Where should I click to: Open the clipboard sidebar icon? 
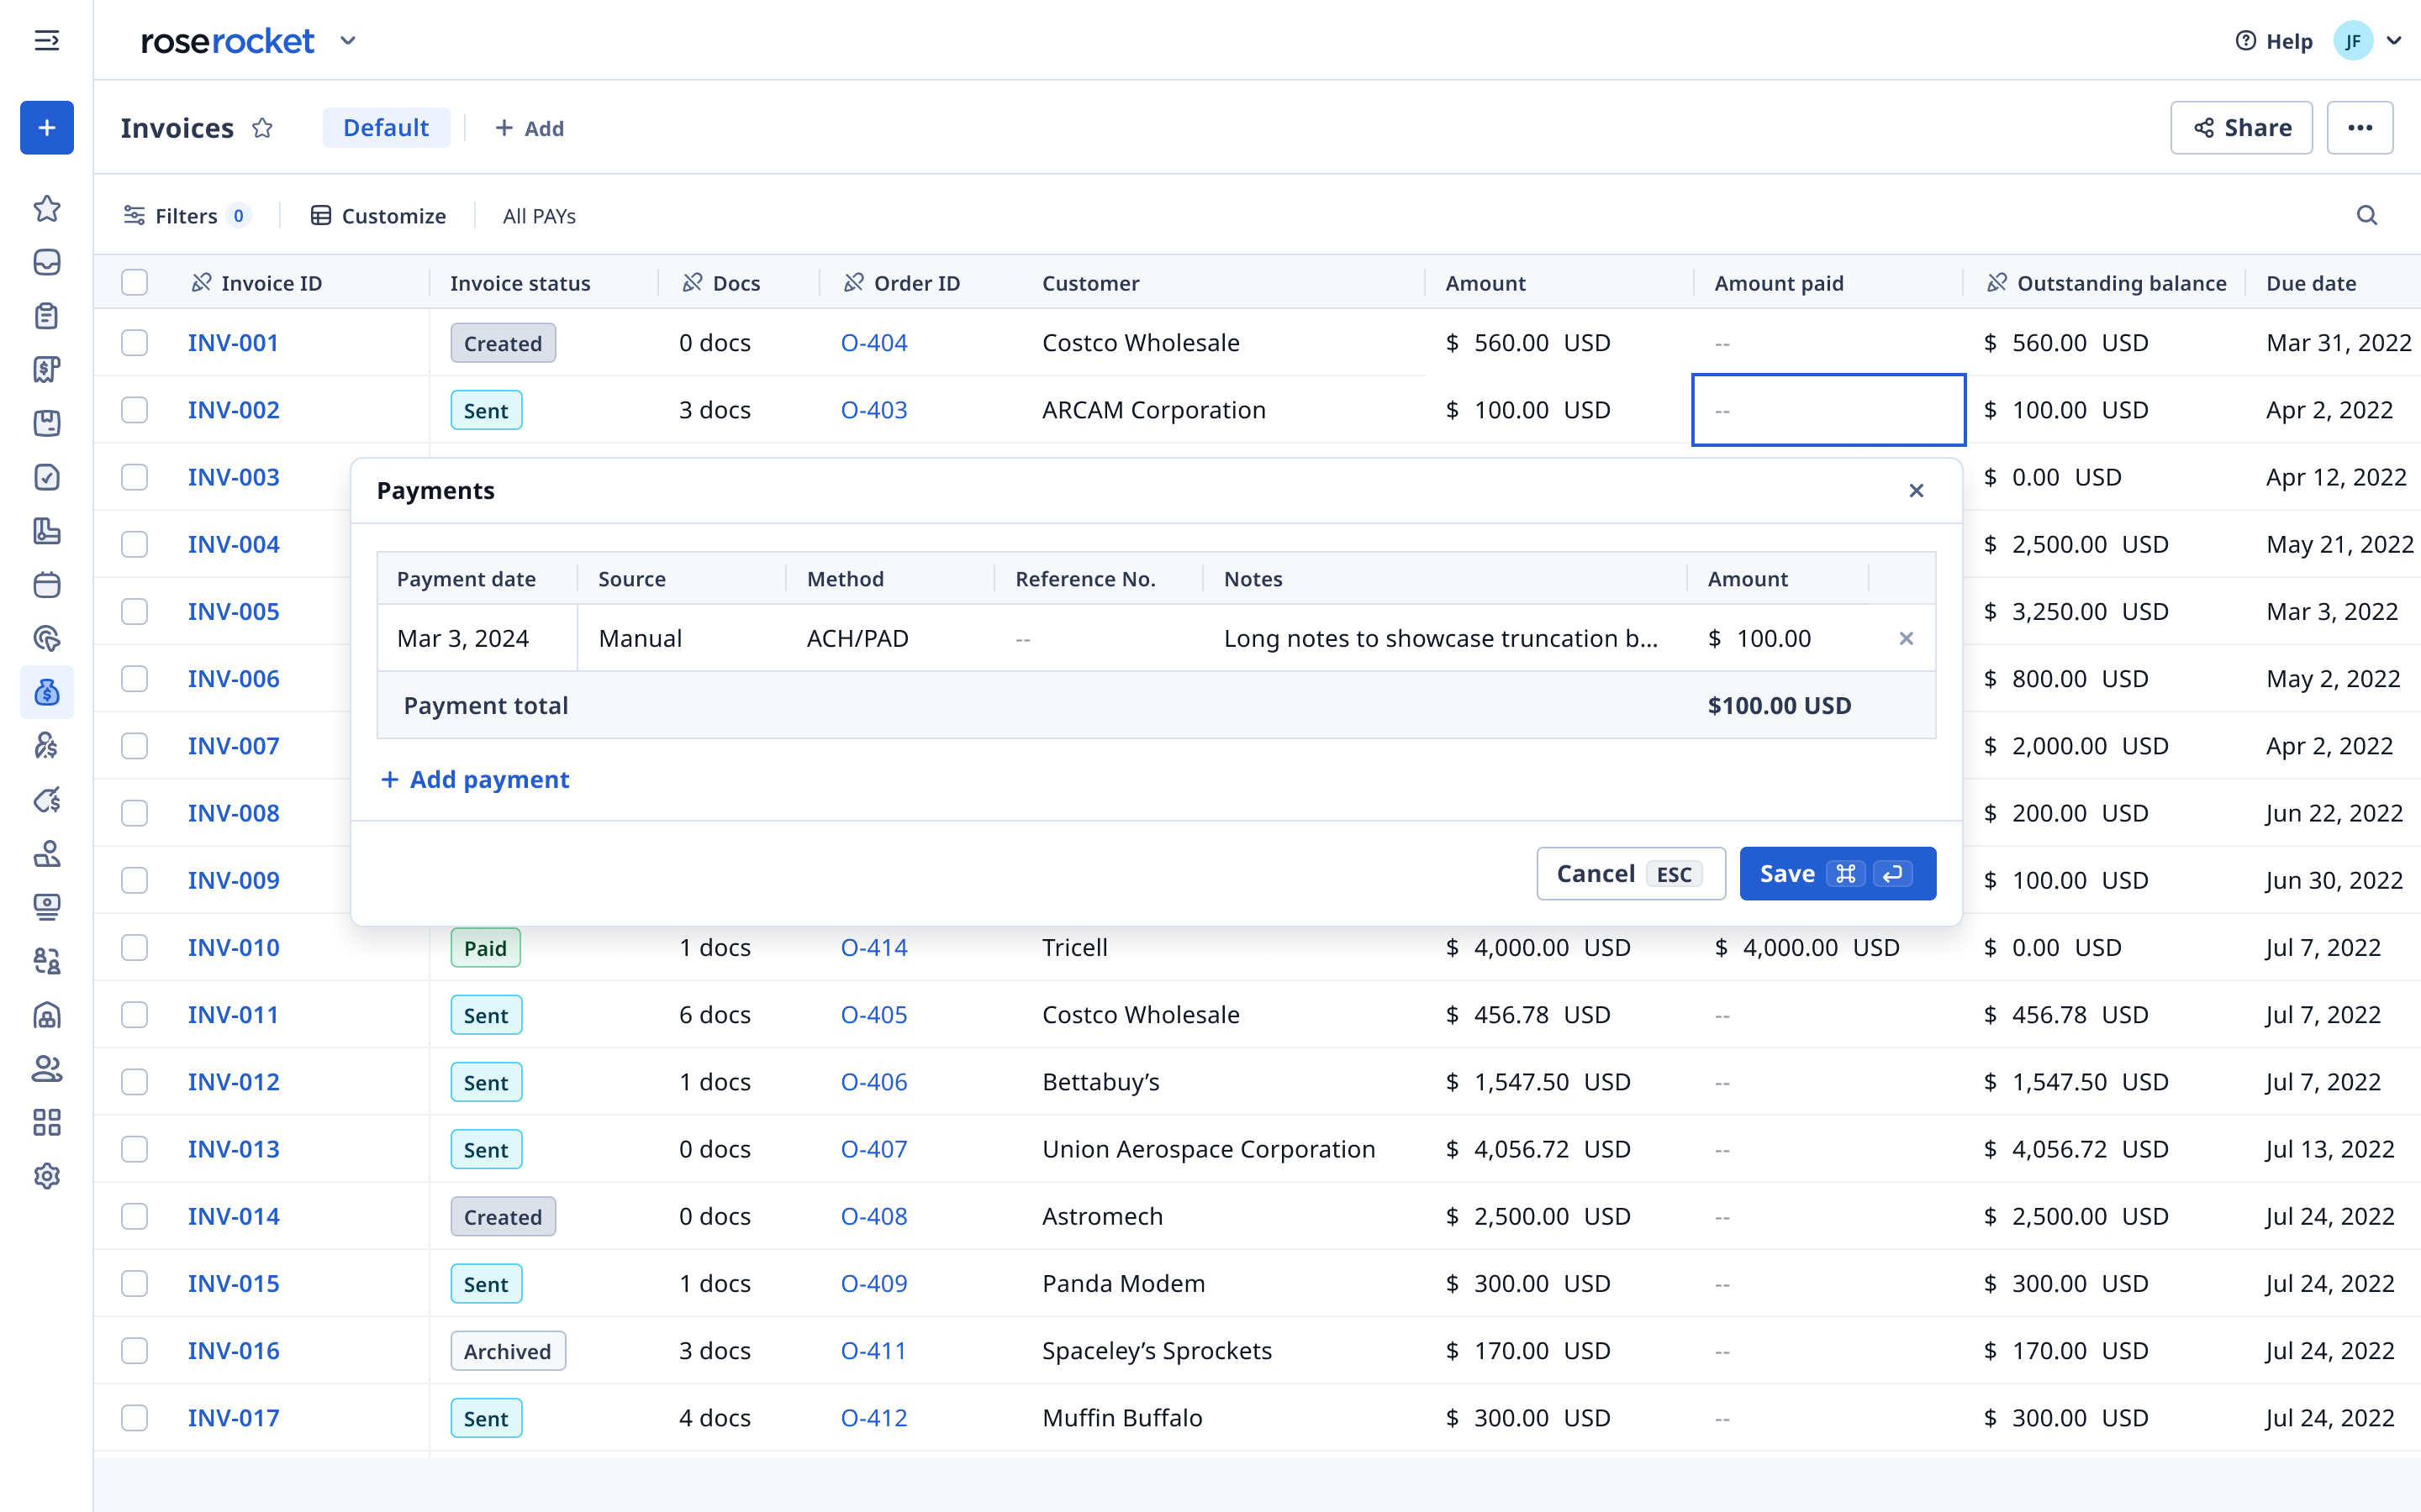(47, 316)
